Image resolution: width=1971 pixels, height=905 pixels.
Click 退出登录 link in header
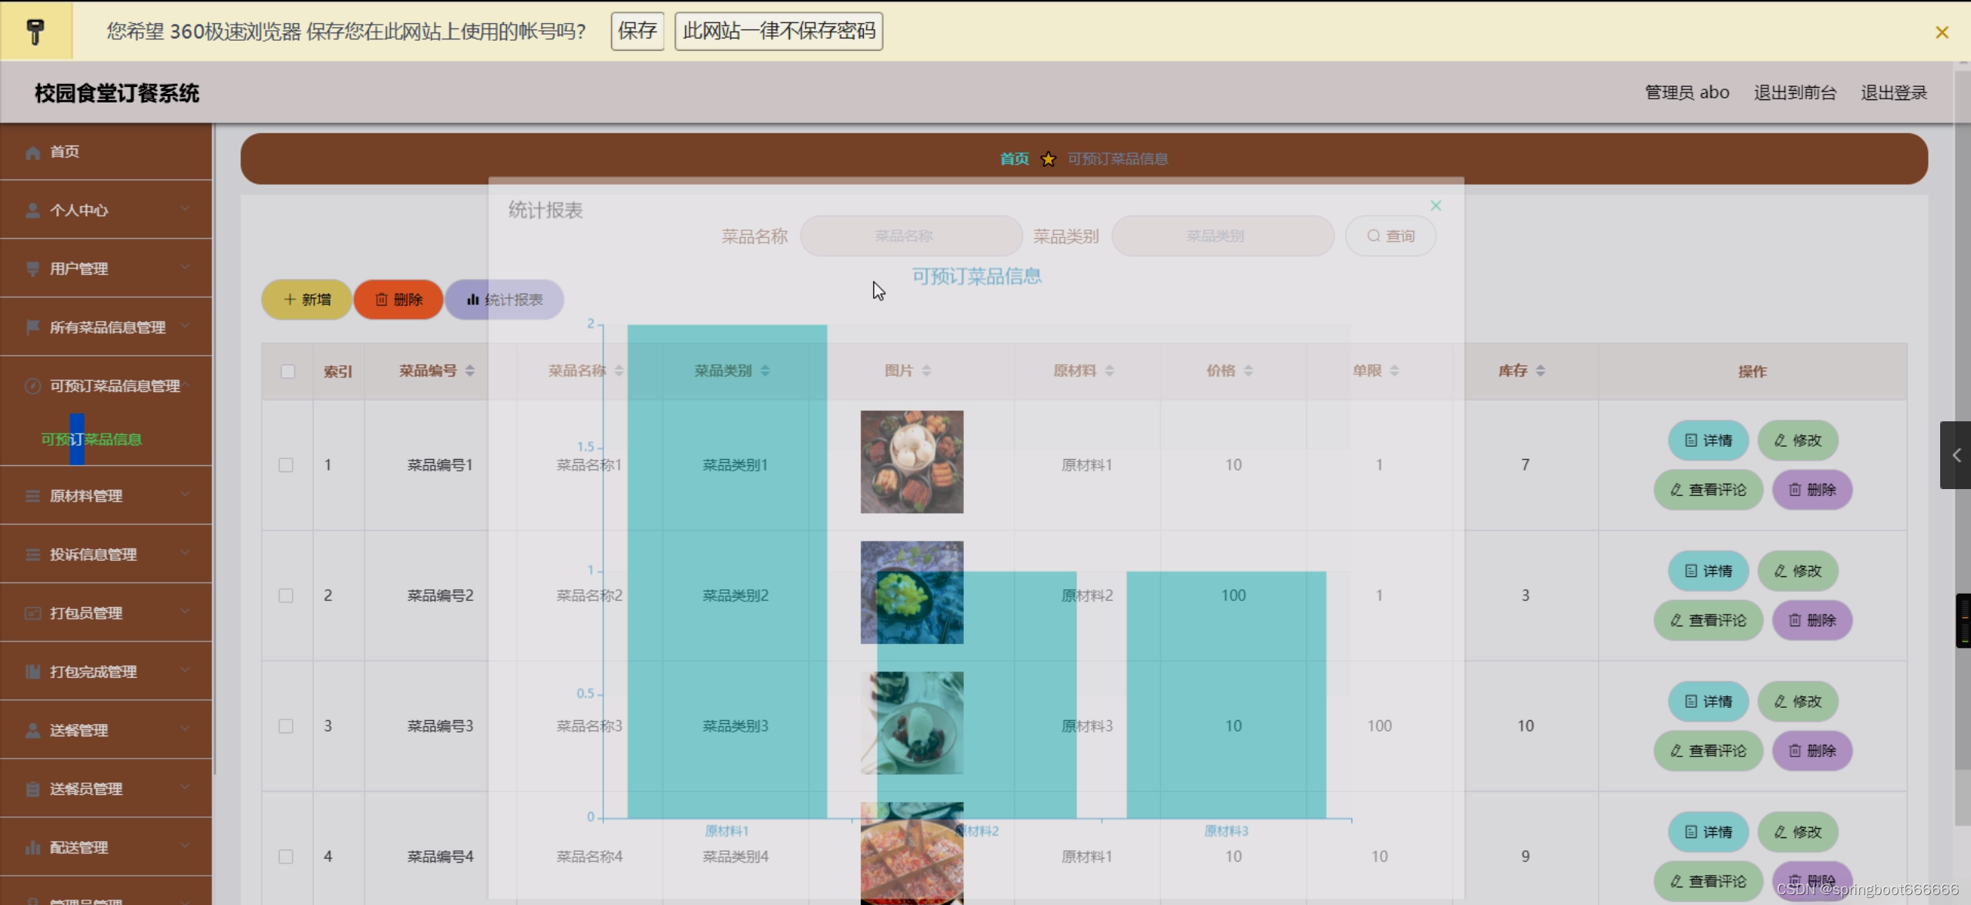pos(1893,93)
